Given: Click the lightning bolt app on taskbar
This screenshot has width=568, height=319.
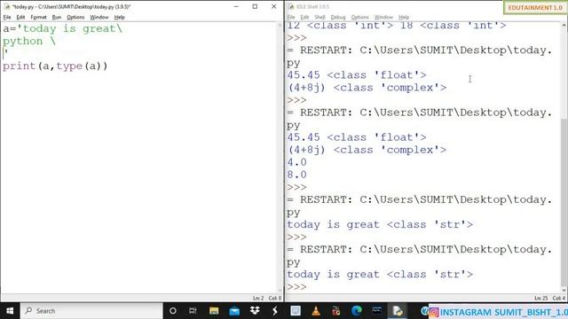Looking at the screenshot, I should tap(275, 311).
